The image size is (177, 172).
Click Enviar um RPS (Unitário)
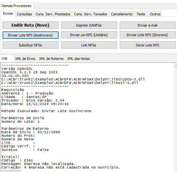coord(89,35)
